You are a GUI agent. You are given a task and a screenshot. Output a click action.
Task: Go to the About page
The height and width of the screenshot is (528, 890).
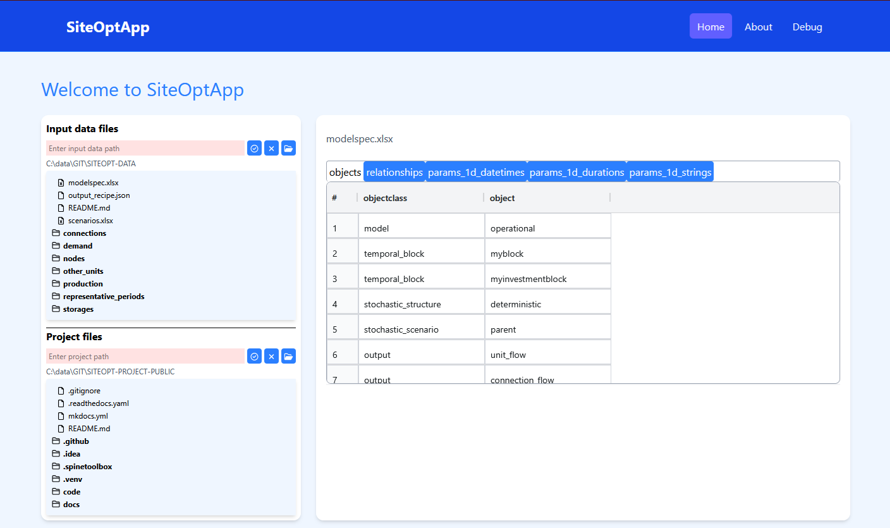(758, 27)
